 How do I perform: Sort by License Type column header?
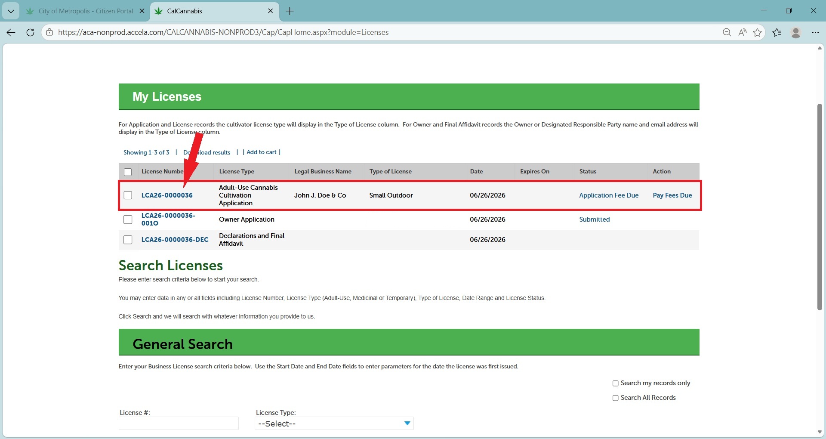pyautogui.click(x=237, y=172)
